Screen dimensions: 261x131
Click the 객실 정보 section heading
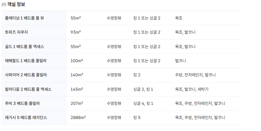[x=16, y=4]
